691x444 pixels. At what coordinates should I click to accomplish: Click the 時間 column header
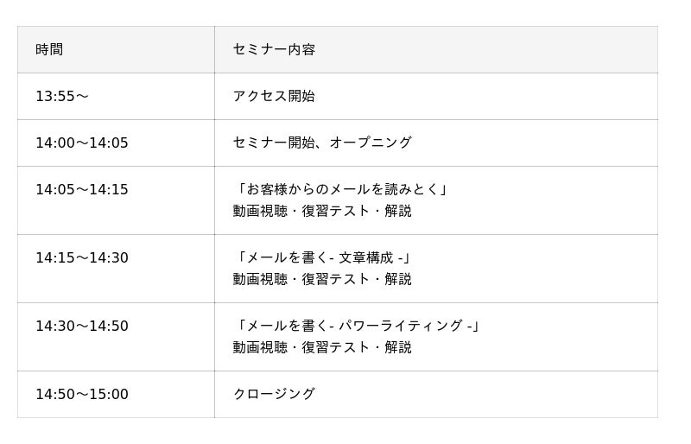(x=49, y=49)
